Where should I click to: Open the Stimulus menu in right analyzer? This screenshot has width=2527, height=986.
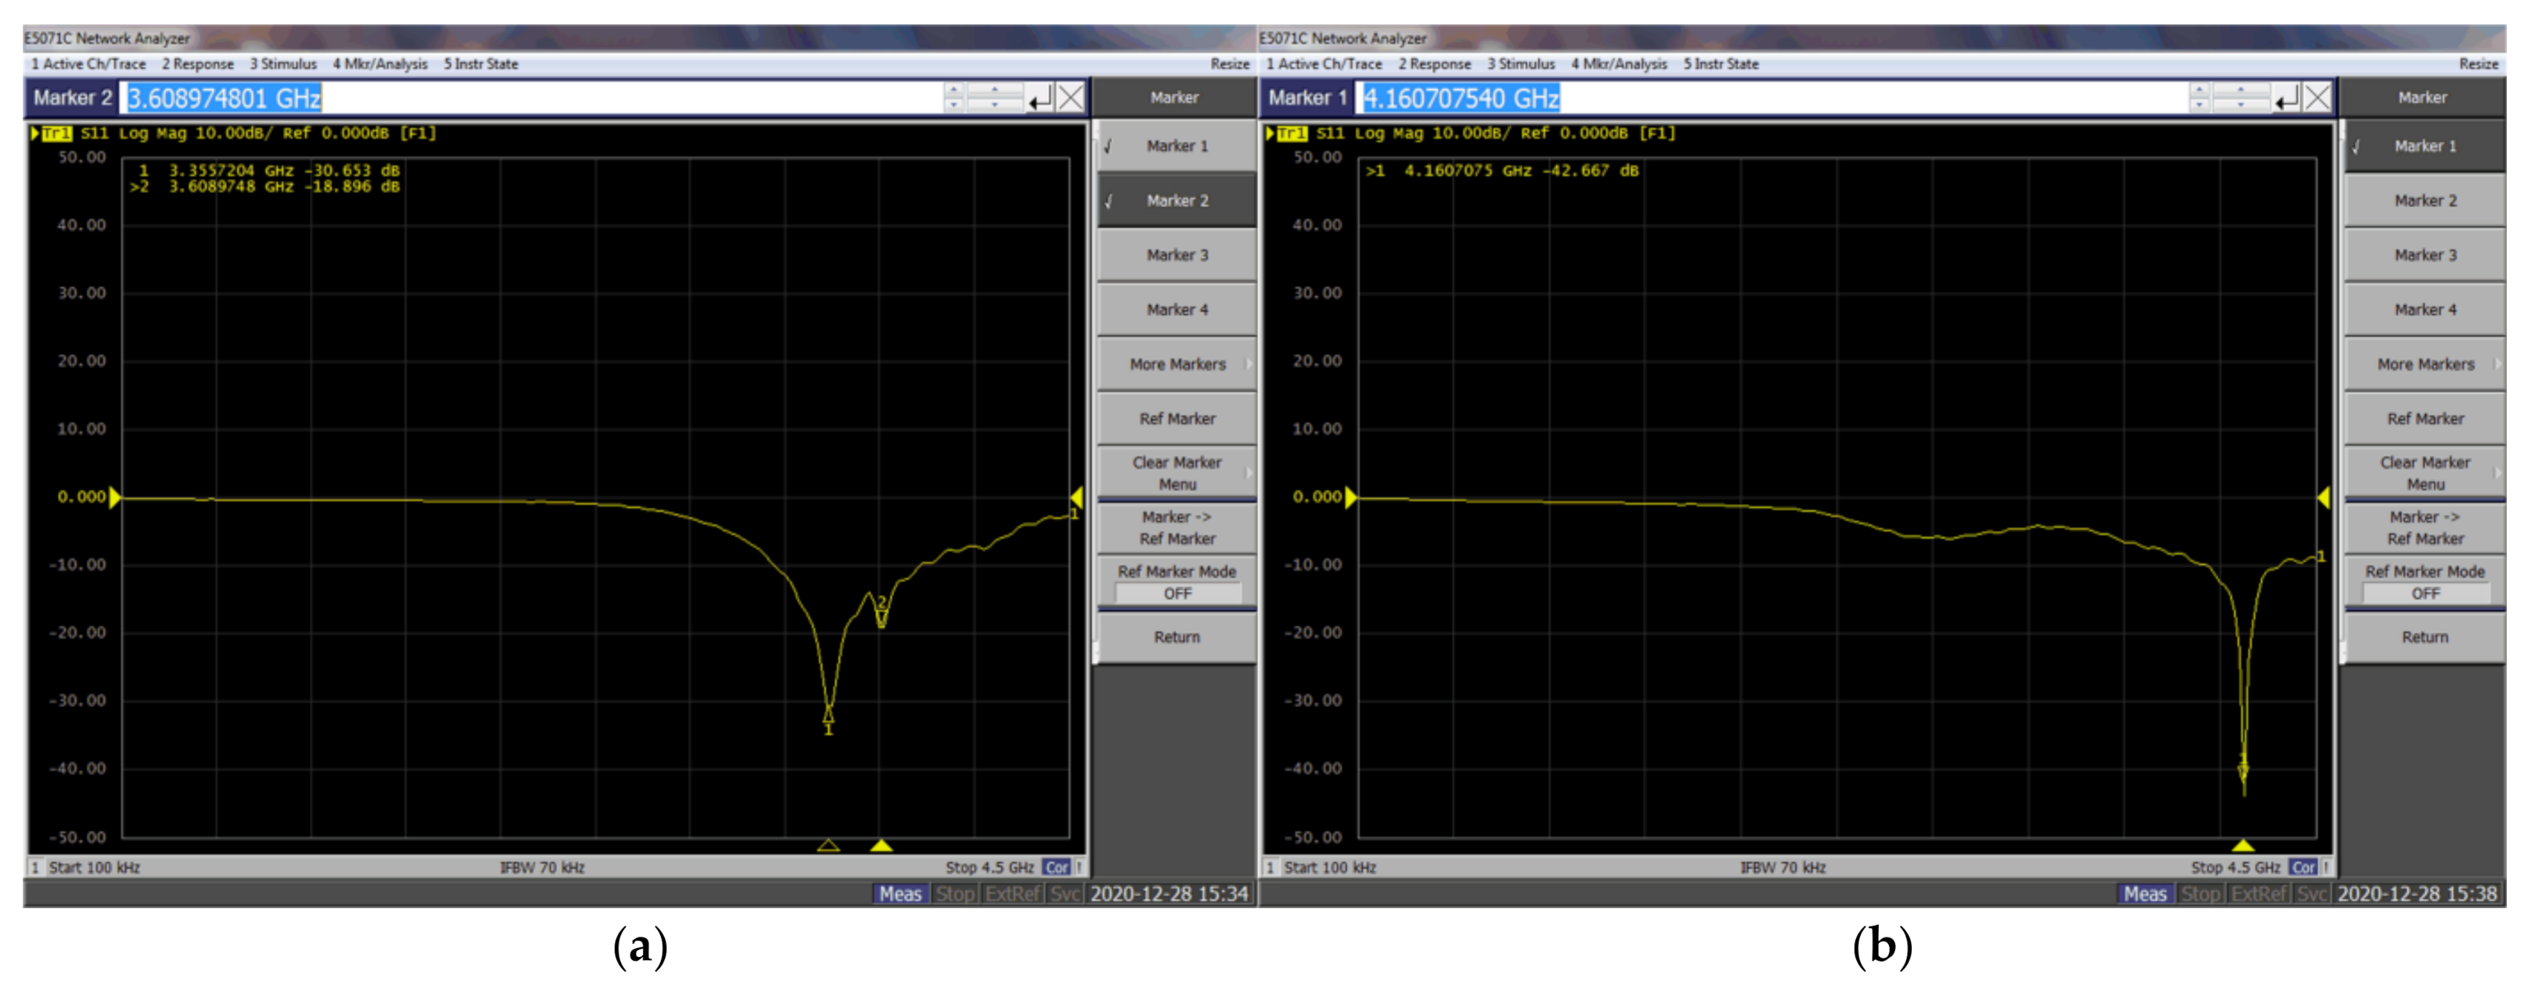(x=1521, y=65)
